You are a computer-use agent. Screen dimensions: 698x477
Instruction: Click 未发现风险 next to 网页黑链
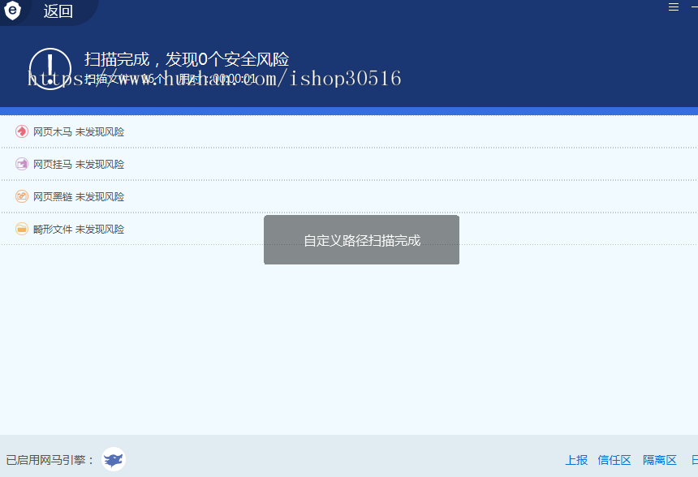(x=100, y=196)
